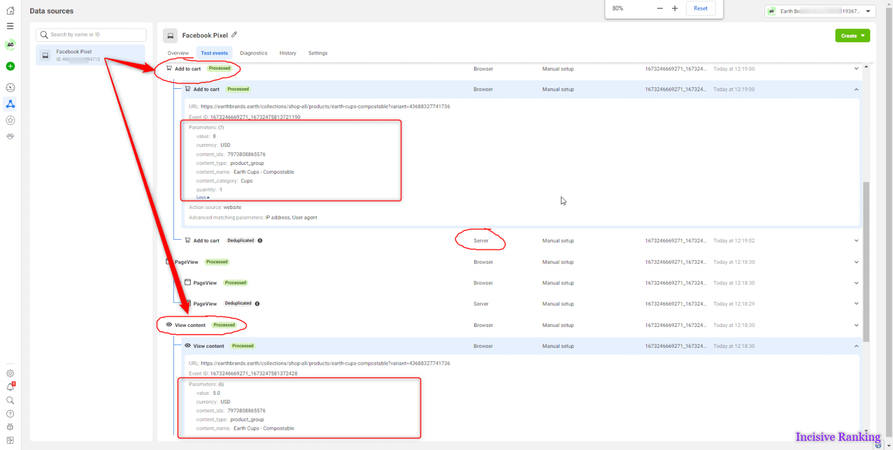This screenshot has width=893, height=450.
Task: Toggle the sidebar panel layout icon
Action: click(x=10, y=440)
